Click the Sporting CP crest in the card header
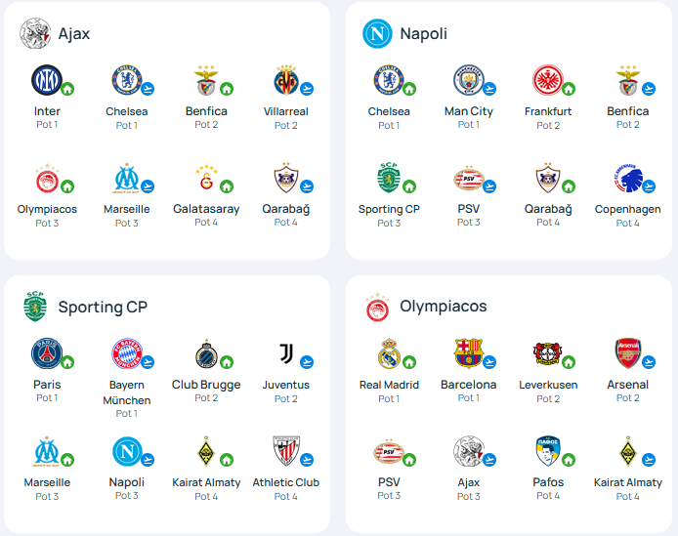The height and width of the screenshot is (536, 678). [35, 307]
